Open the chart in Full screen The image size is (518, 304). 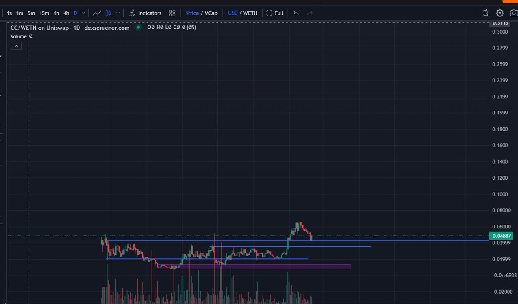(x=275, y=13)
